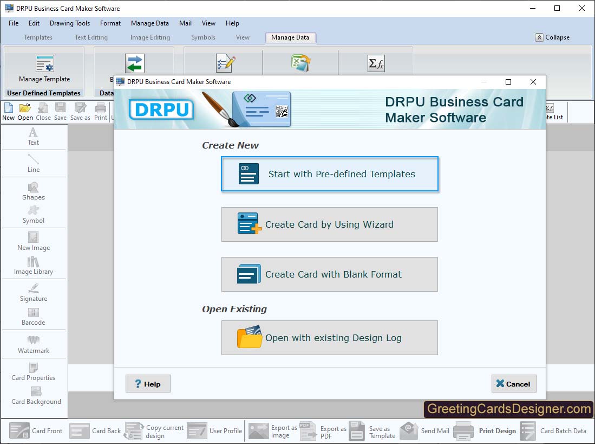Click Send Mail in the bottom bar
The width and height of the screenshot is (595, 444).
[x=424, y=430]
